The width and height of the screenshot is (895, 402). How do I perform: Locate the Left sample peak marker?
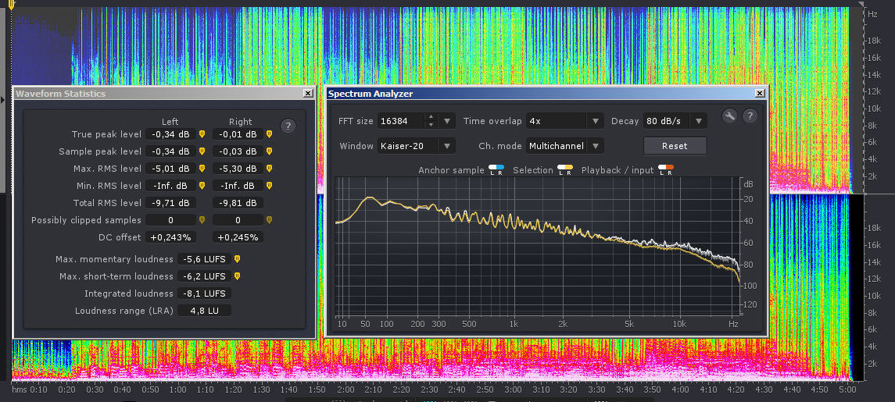click(202, 151)
